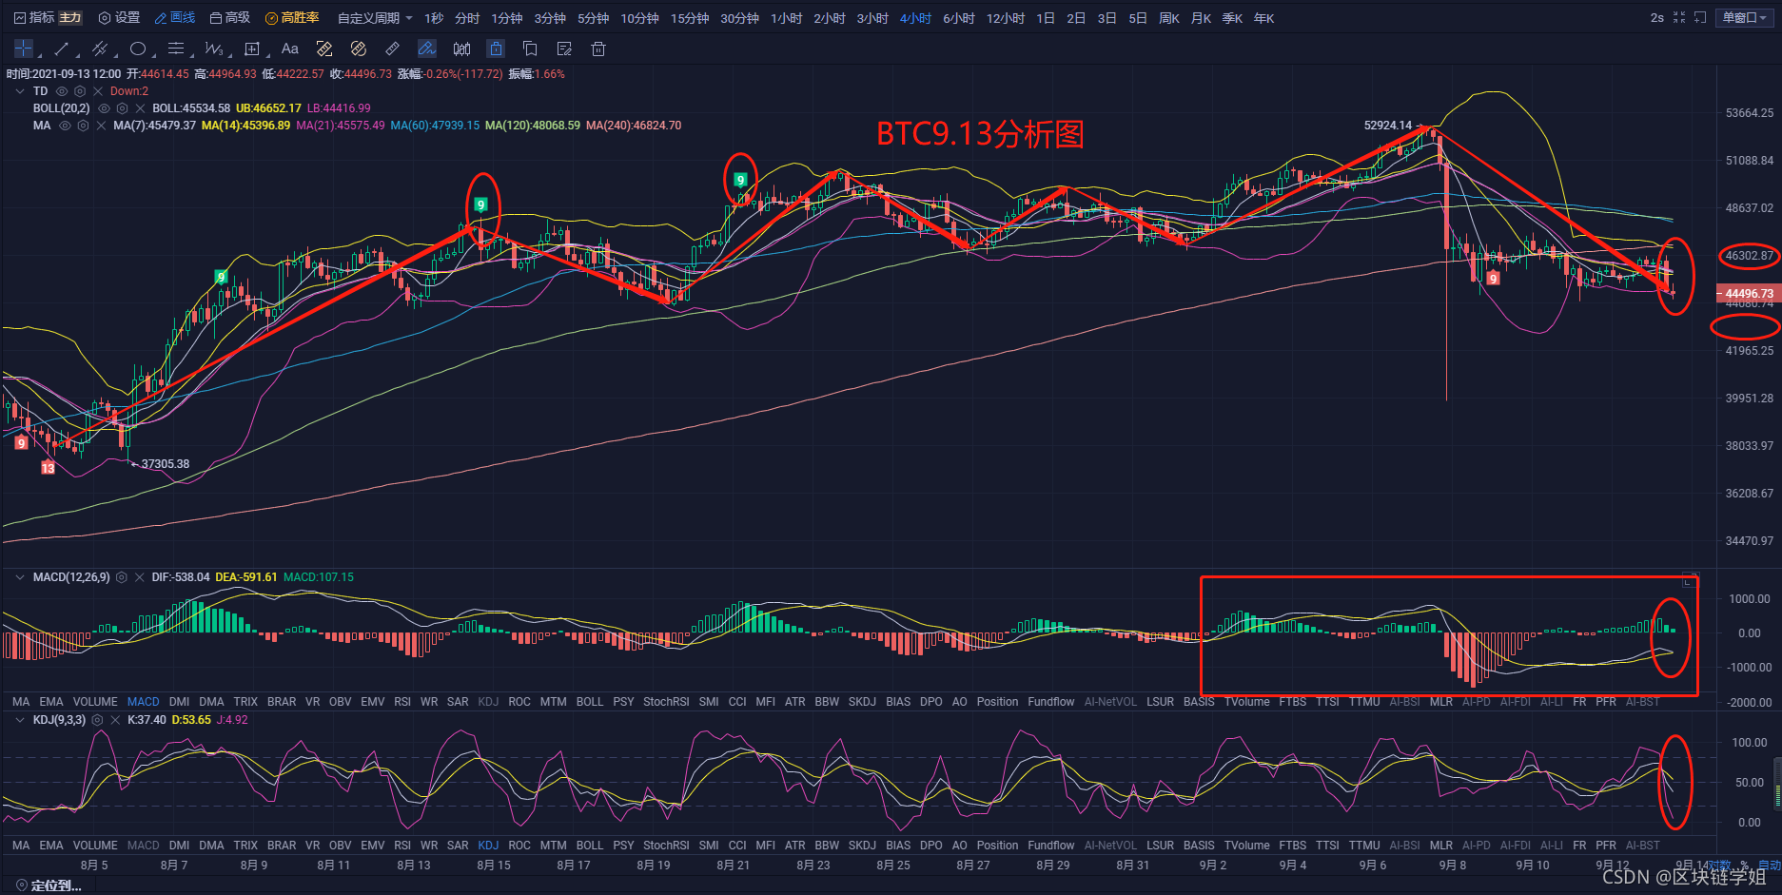
Task: Switch KDJ panel to Fundflow indicator
Action: click(x=1051, y=846)
